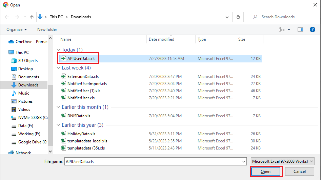Select the Music folder icon in sidebar

point(14,93)
